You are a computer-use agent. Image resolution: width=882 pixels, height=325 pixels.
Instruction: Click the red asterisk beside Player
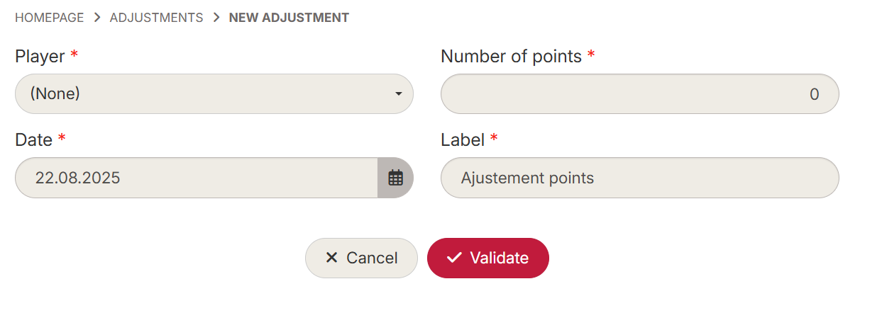click(74, 56)
